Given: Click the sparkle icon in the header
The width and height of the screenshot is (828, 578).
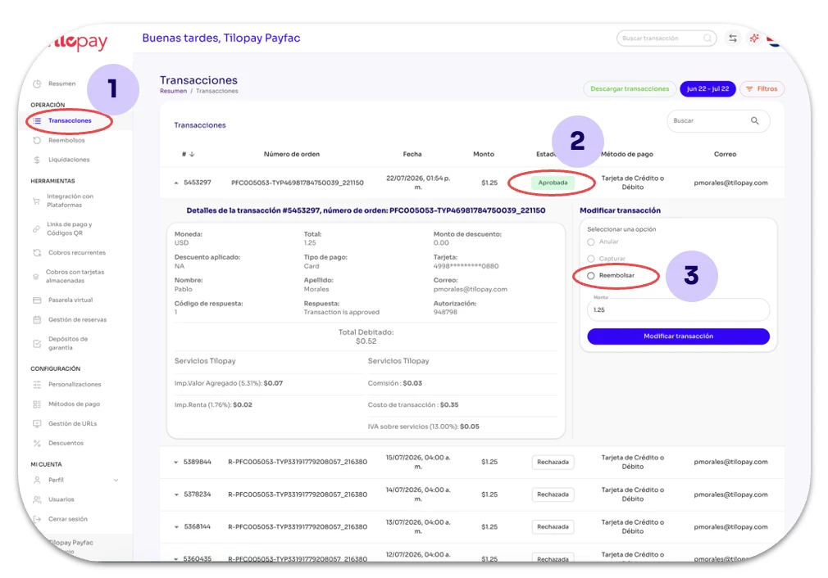Looking at the screenshot, I should (x=754, y=38).
